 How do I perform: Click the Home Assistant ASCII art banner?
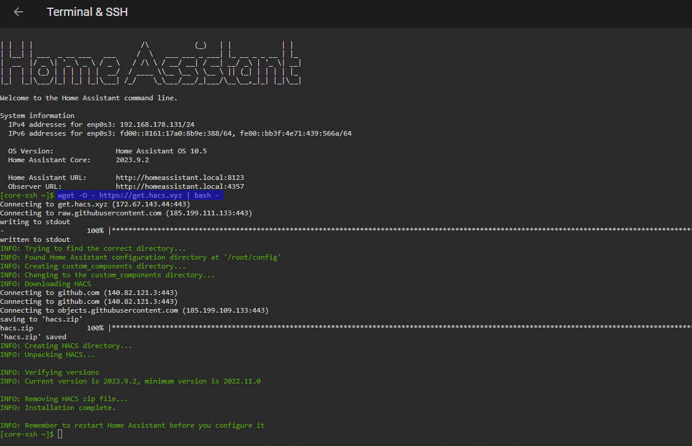pos(151,63)
